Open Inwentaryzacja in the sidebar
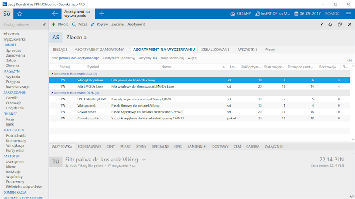This screenshot has height=199, width=355. (18, 87)
